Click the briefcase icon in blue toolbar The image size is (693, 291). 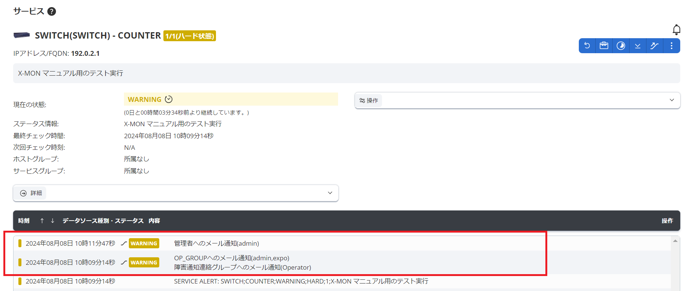[x=604, y=46]
